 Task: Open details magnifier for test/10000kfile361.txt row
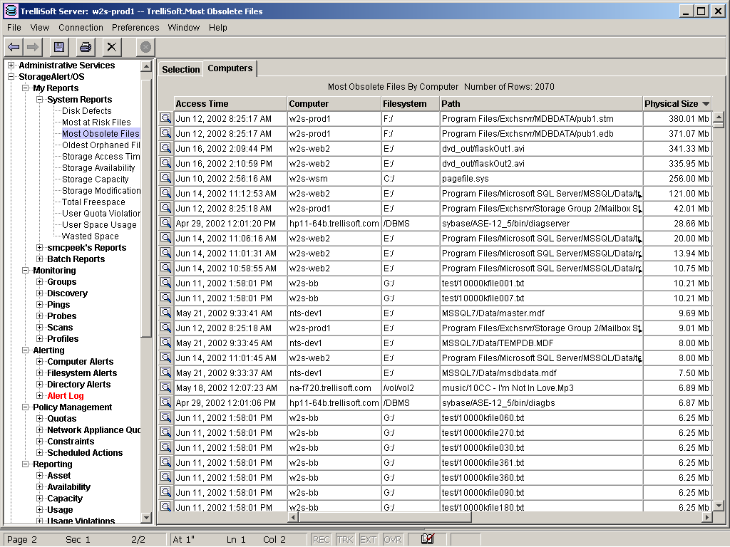click(x=165, y=462)
